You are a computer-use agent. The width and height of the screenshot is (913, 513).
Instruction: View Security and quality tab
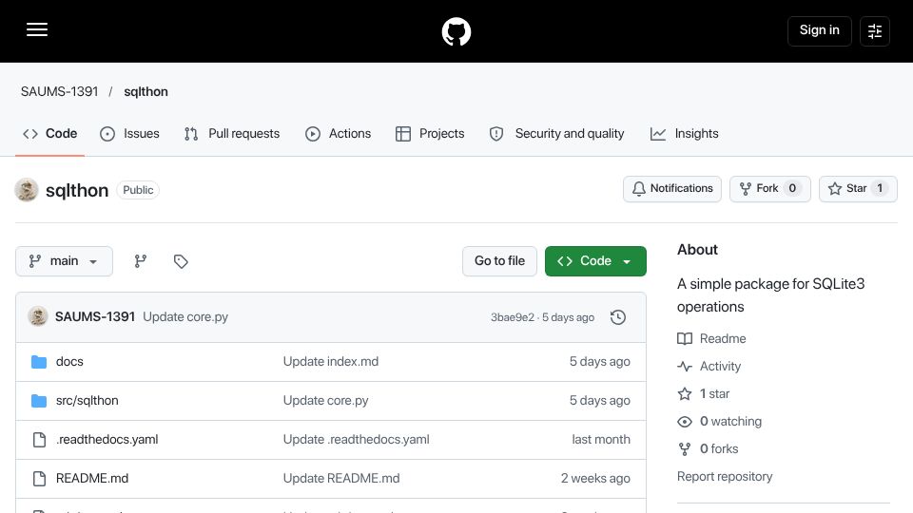(x=556, y=134)
